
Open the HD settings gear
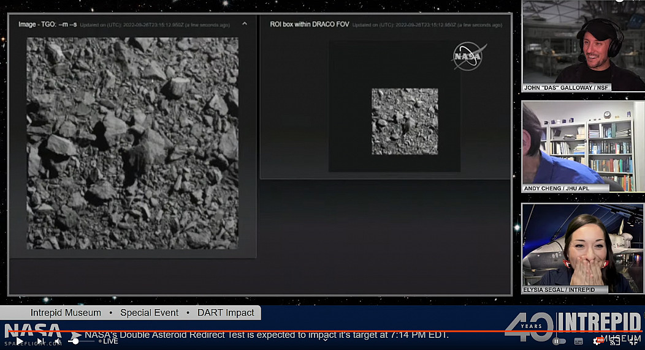click(x=597, y=341)
